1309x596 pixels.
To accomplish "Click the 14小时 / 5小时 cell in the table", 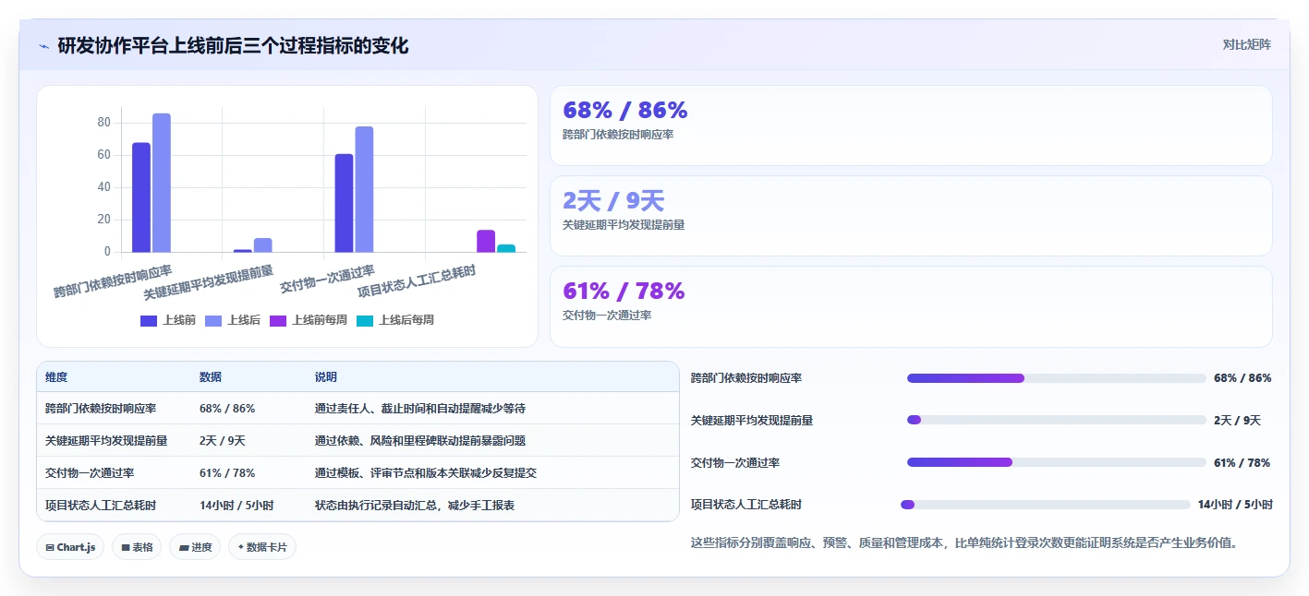I will pos(236,505).
